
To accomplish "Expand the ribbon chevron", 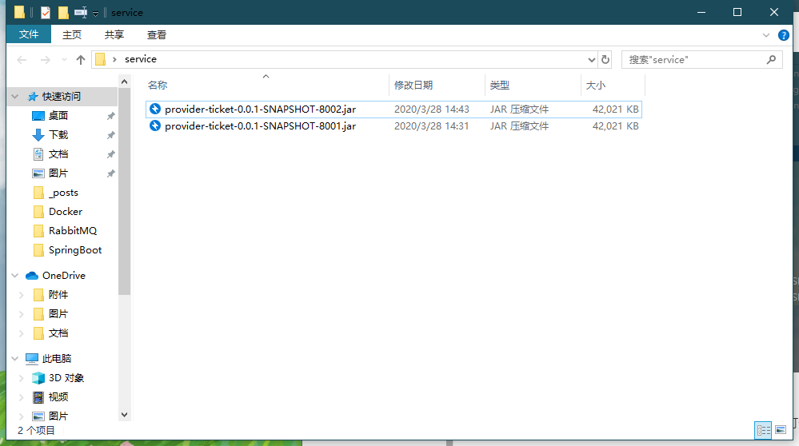I will tap(765, 35).
